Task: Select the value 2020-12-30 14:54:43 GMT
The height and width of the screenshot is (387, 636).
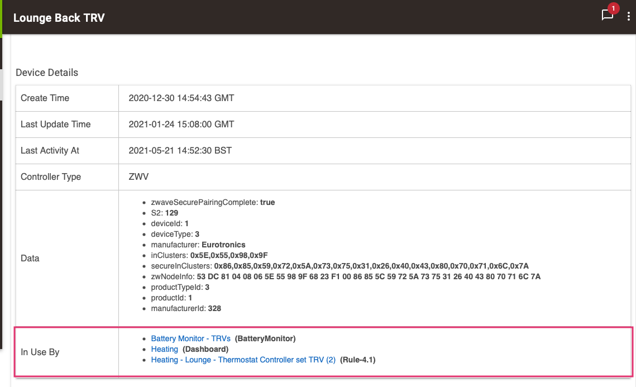Action: click(181, 98)
